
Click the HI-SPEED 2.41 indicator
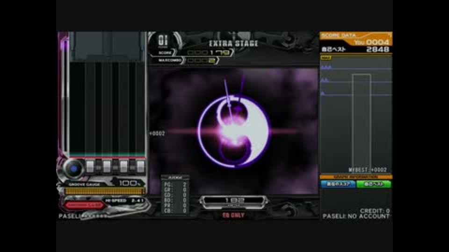click(x=124, y=201)
